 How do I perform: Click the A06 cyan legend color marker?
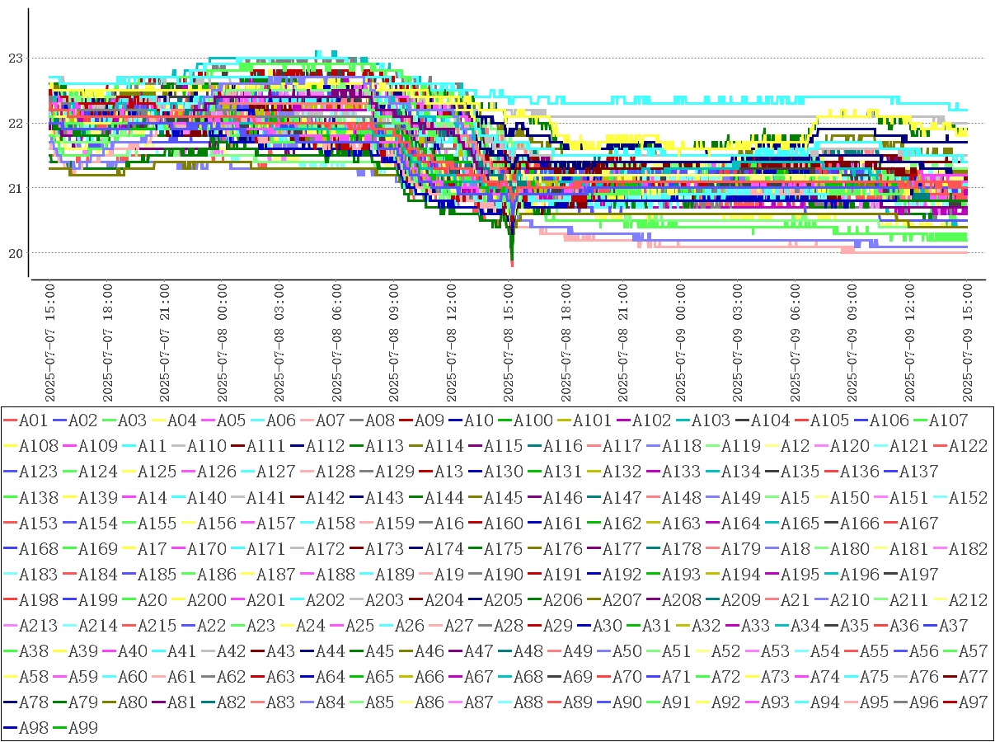(x=258, y=420)
